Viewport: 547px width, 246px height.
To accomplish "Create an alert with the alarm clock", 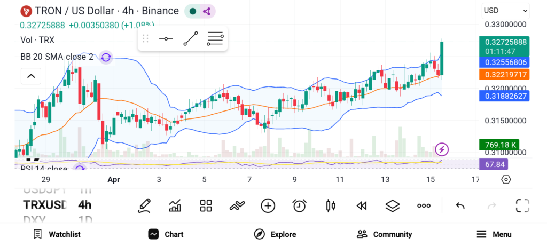I will 299,205.
